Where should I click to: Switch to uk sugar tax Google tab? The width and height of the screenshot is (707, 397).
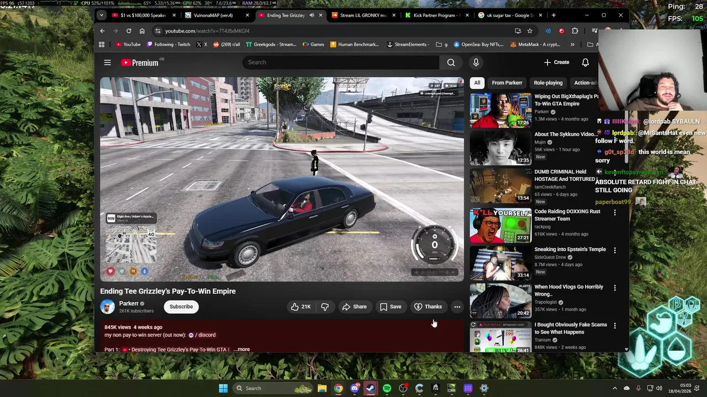(510, 15)
